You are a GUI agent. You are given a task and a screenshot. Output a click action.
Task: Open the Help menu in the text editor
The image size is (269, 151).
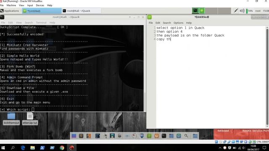[x=189, y=23]
